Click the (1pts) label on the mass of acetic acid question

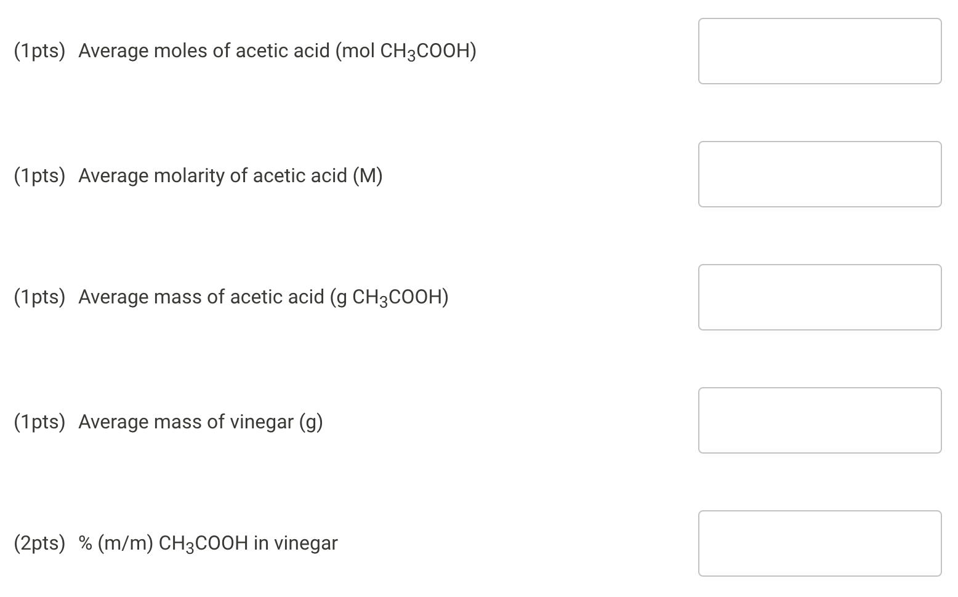point(39,297)
